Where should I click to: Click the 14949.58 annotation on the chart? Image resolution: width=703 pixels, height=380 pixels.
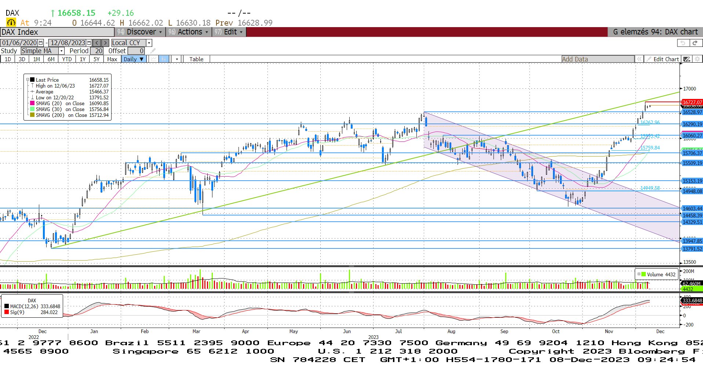point(650,188)
